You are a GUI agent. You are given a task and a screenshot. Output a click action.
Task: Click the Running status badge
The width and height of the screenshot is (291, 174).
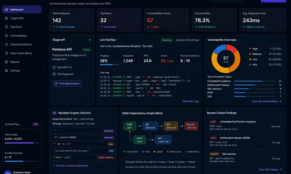coord(167,40)
